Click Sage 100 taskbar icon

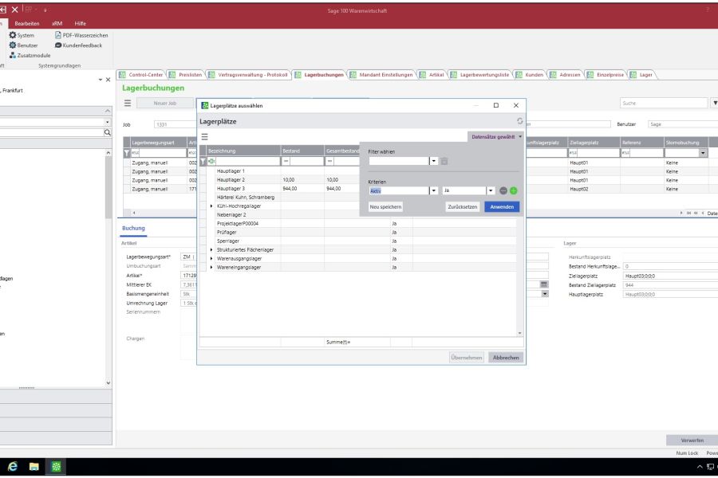tap(56, 467)
